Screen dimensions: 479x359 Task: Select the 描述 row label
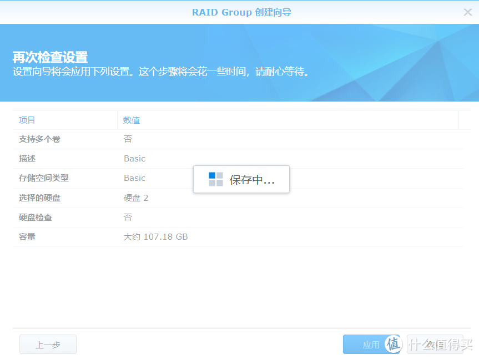coord(27,159)
